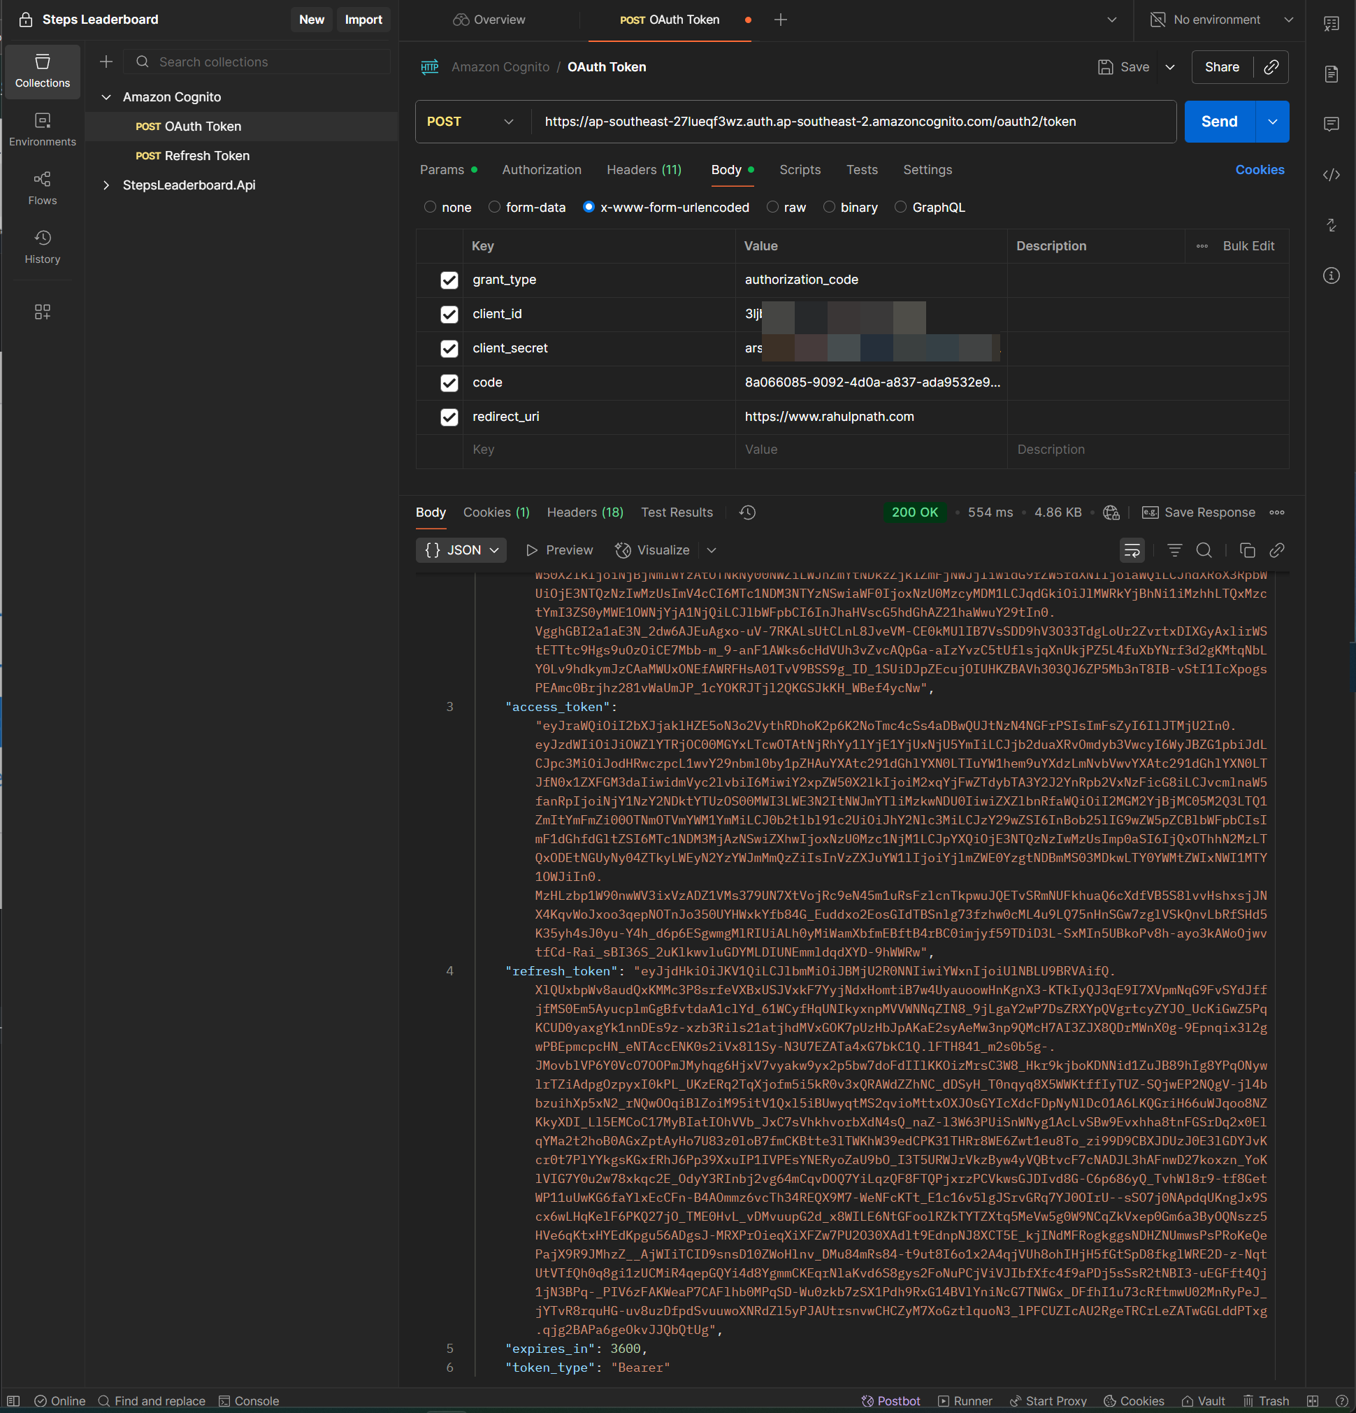Click the Send button
This screenshot has width=1356, height=1413.
(1219, 122)
